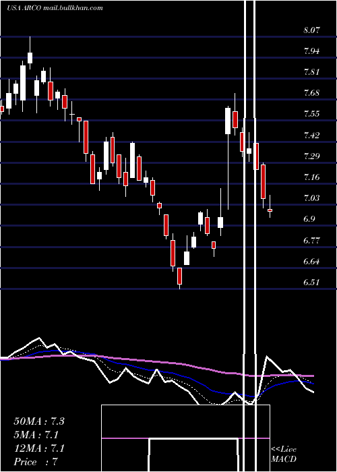The width and height of the screenshot is (337, 472).
Task: Click the 7.94 price axis label
Action: 311,51
